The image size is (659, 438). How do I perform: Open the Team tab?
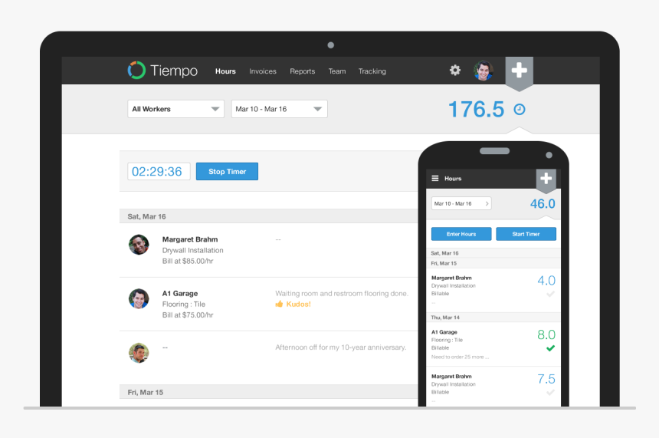coord(337,71)
